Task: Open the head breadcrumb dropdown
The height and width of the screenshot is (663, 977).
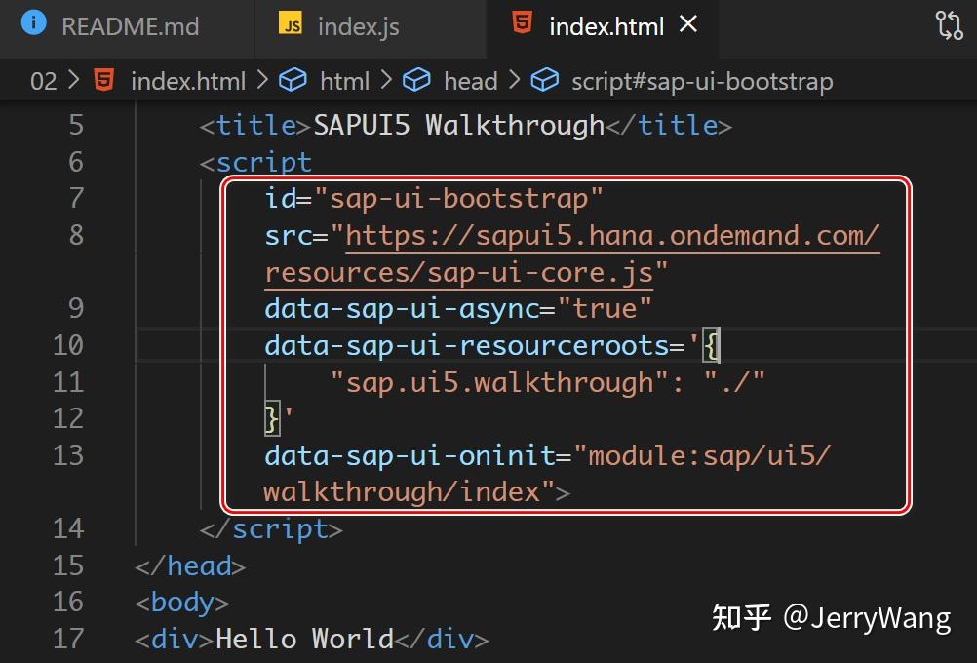Action: [471, 81]
